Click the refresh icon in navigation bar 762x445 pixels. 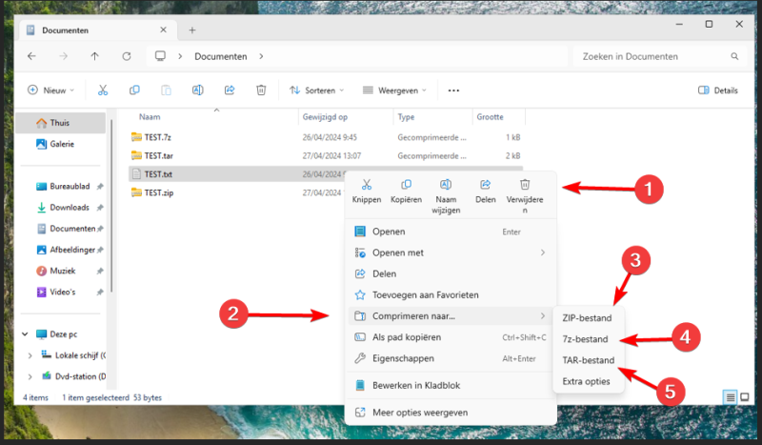click(127, 56)
